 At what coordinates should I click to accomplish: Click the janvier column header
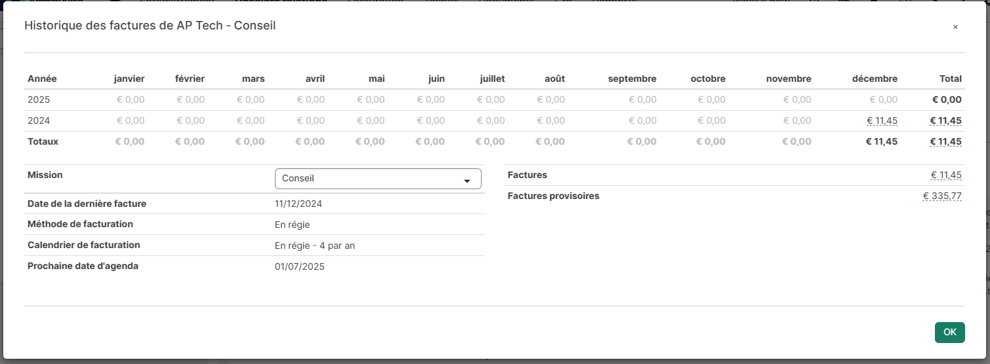click(x=129, y=79)
